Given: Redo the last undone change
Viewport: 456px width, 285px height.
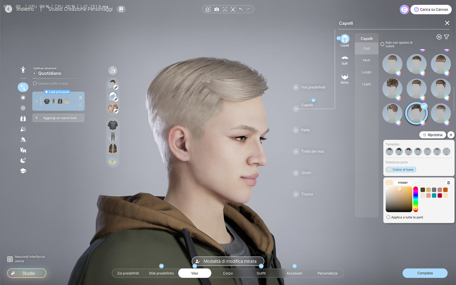Looking at the screenshot, I should click(248, 9).
